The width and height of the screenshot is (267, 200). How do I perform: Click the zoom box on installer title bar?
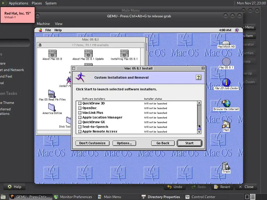coord(203,68)
